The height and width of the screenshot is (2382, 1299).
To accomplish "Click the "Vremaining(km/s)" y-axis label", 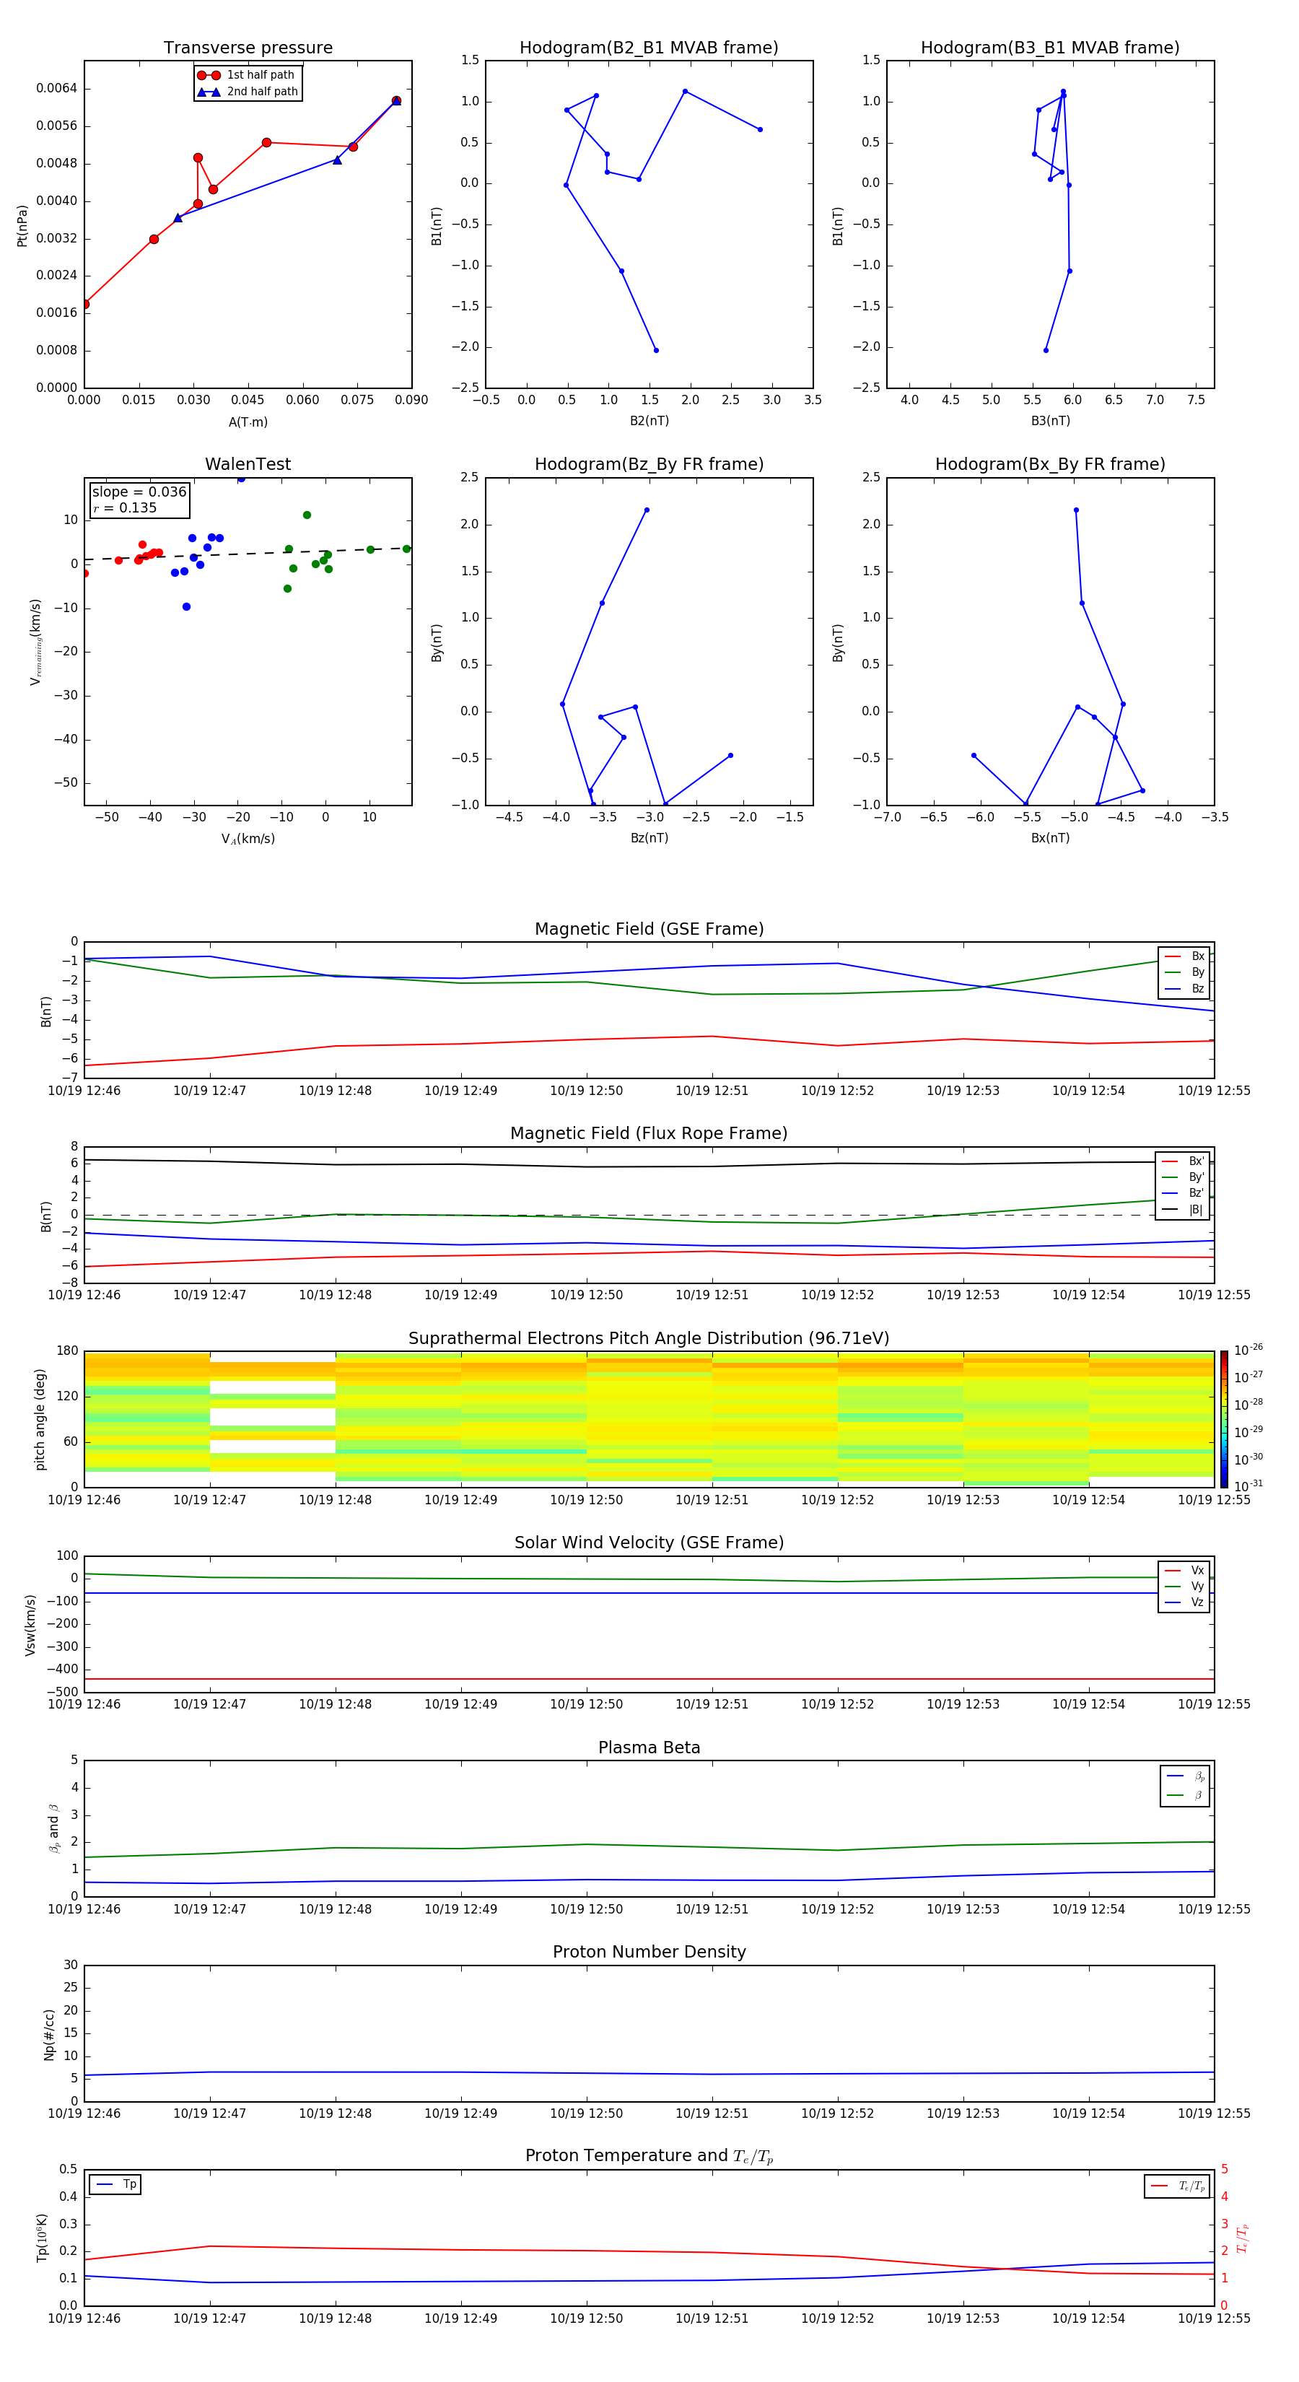I will (36, 642).
